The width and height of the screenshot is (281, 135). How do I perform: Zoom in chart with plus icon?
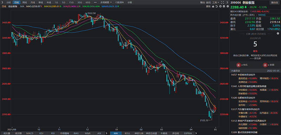click(x=221, y=6)
